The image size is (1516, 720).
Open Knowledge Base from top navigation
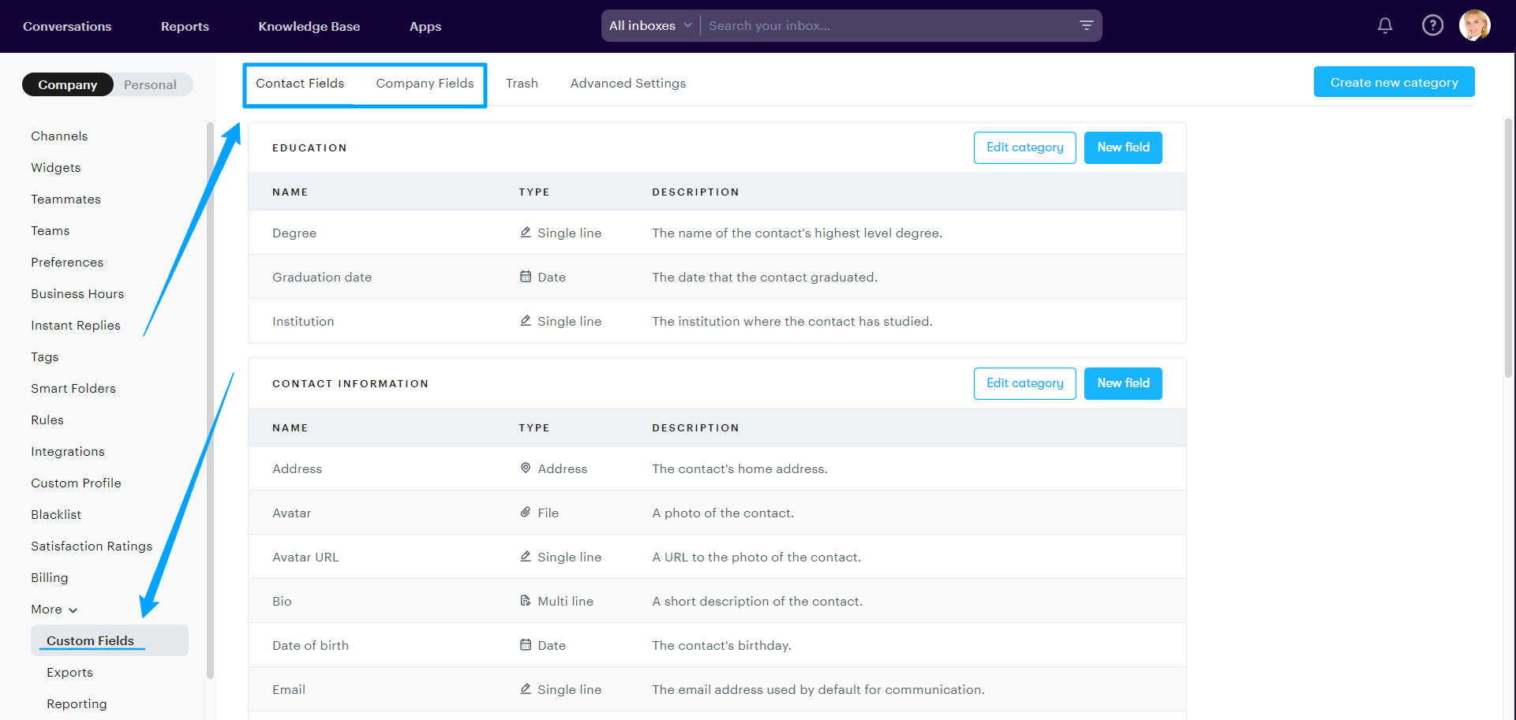coord(309,26)
